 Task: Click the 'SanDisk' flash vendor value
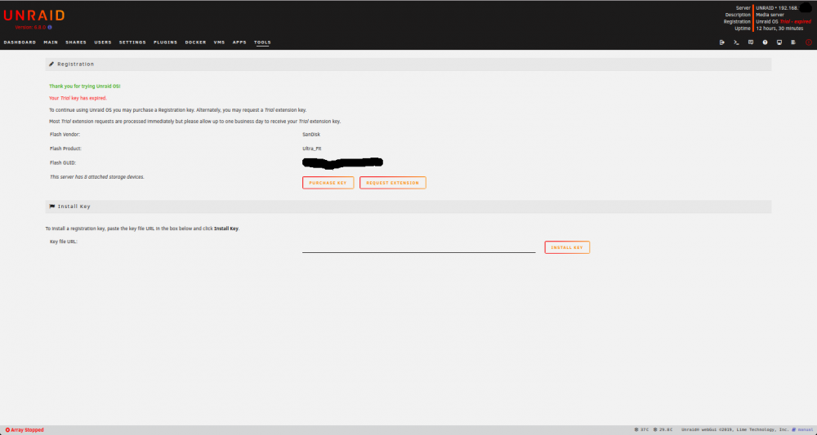311,134
